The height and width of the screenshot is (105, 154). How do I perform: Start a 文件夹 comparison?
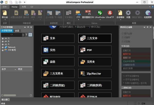click(x=95, y=62)
